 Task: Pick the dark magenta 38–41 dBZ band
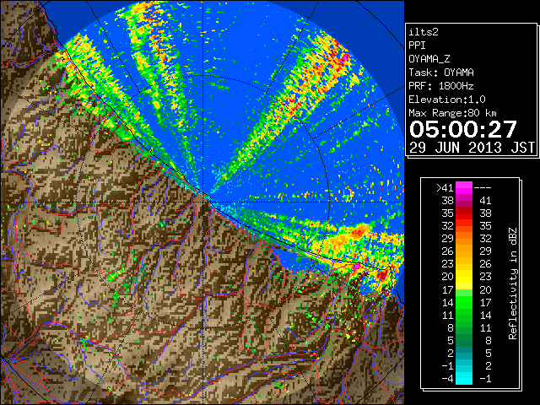pos(464,201)
